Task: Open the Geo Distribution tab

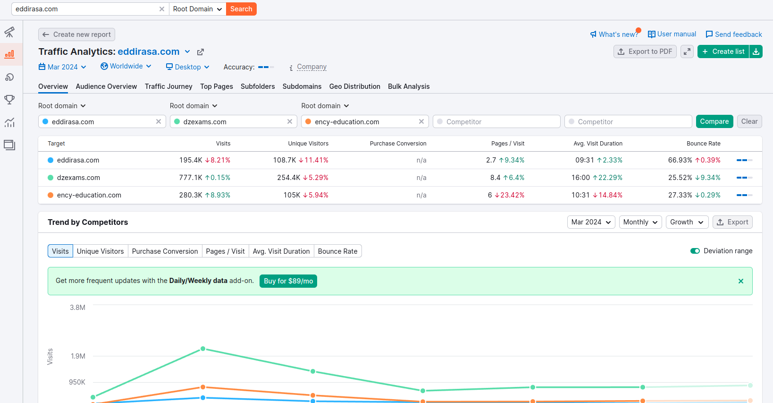Action: [x=354, y=86]
